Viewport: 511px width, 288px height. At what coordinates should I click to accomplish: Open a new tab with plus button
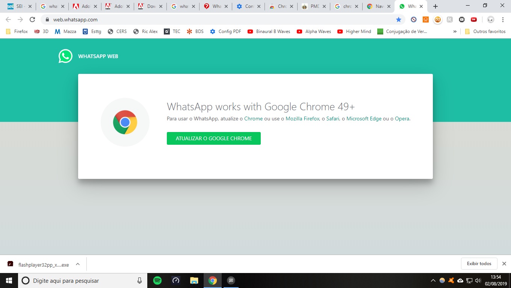[435, 6]
